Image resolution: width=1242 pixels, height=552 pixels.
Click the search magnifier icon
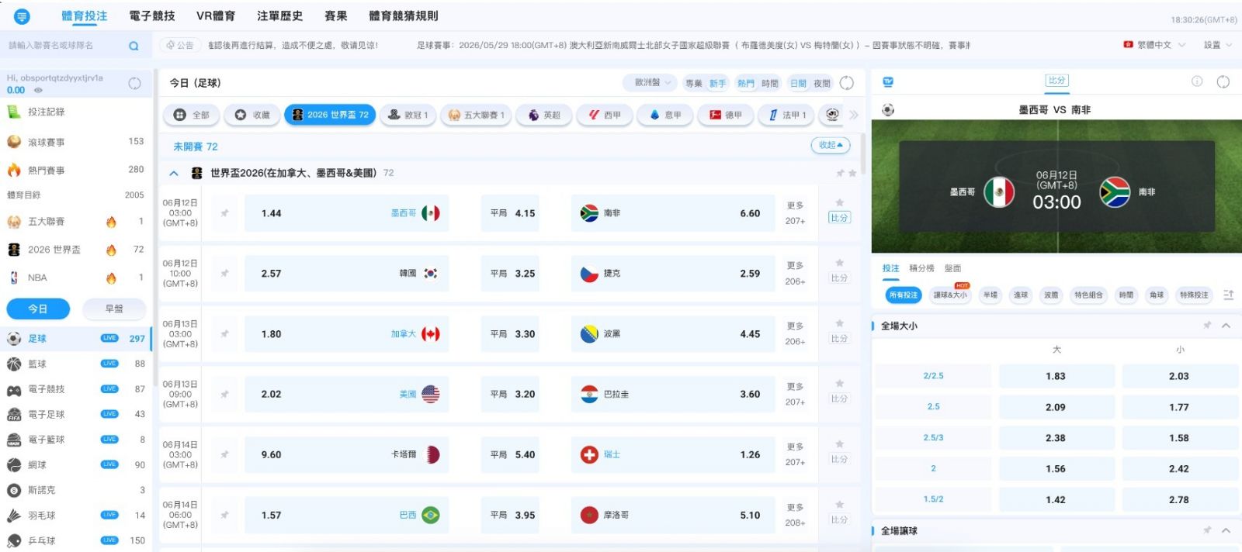point(134,46)
